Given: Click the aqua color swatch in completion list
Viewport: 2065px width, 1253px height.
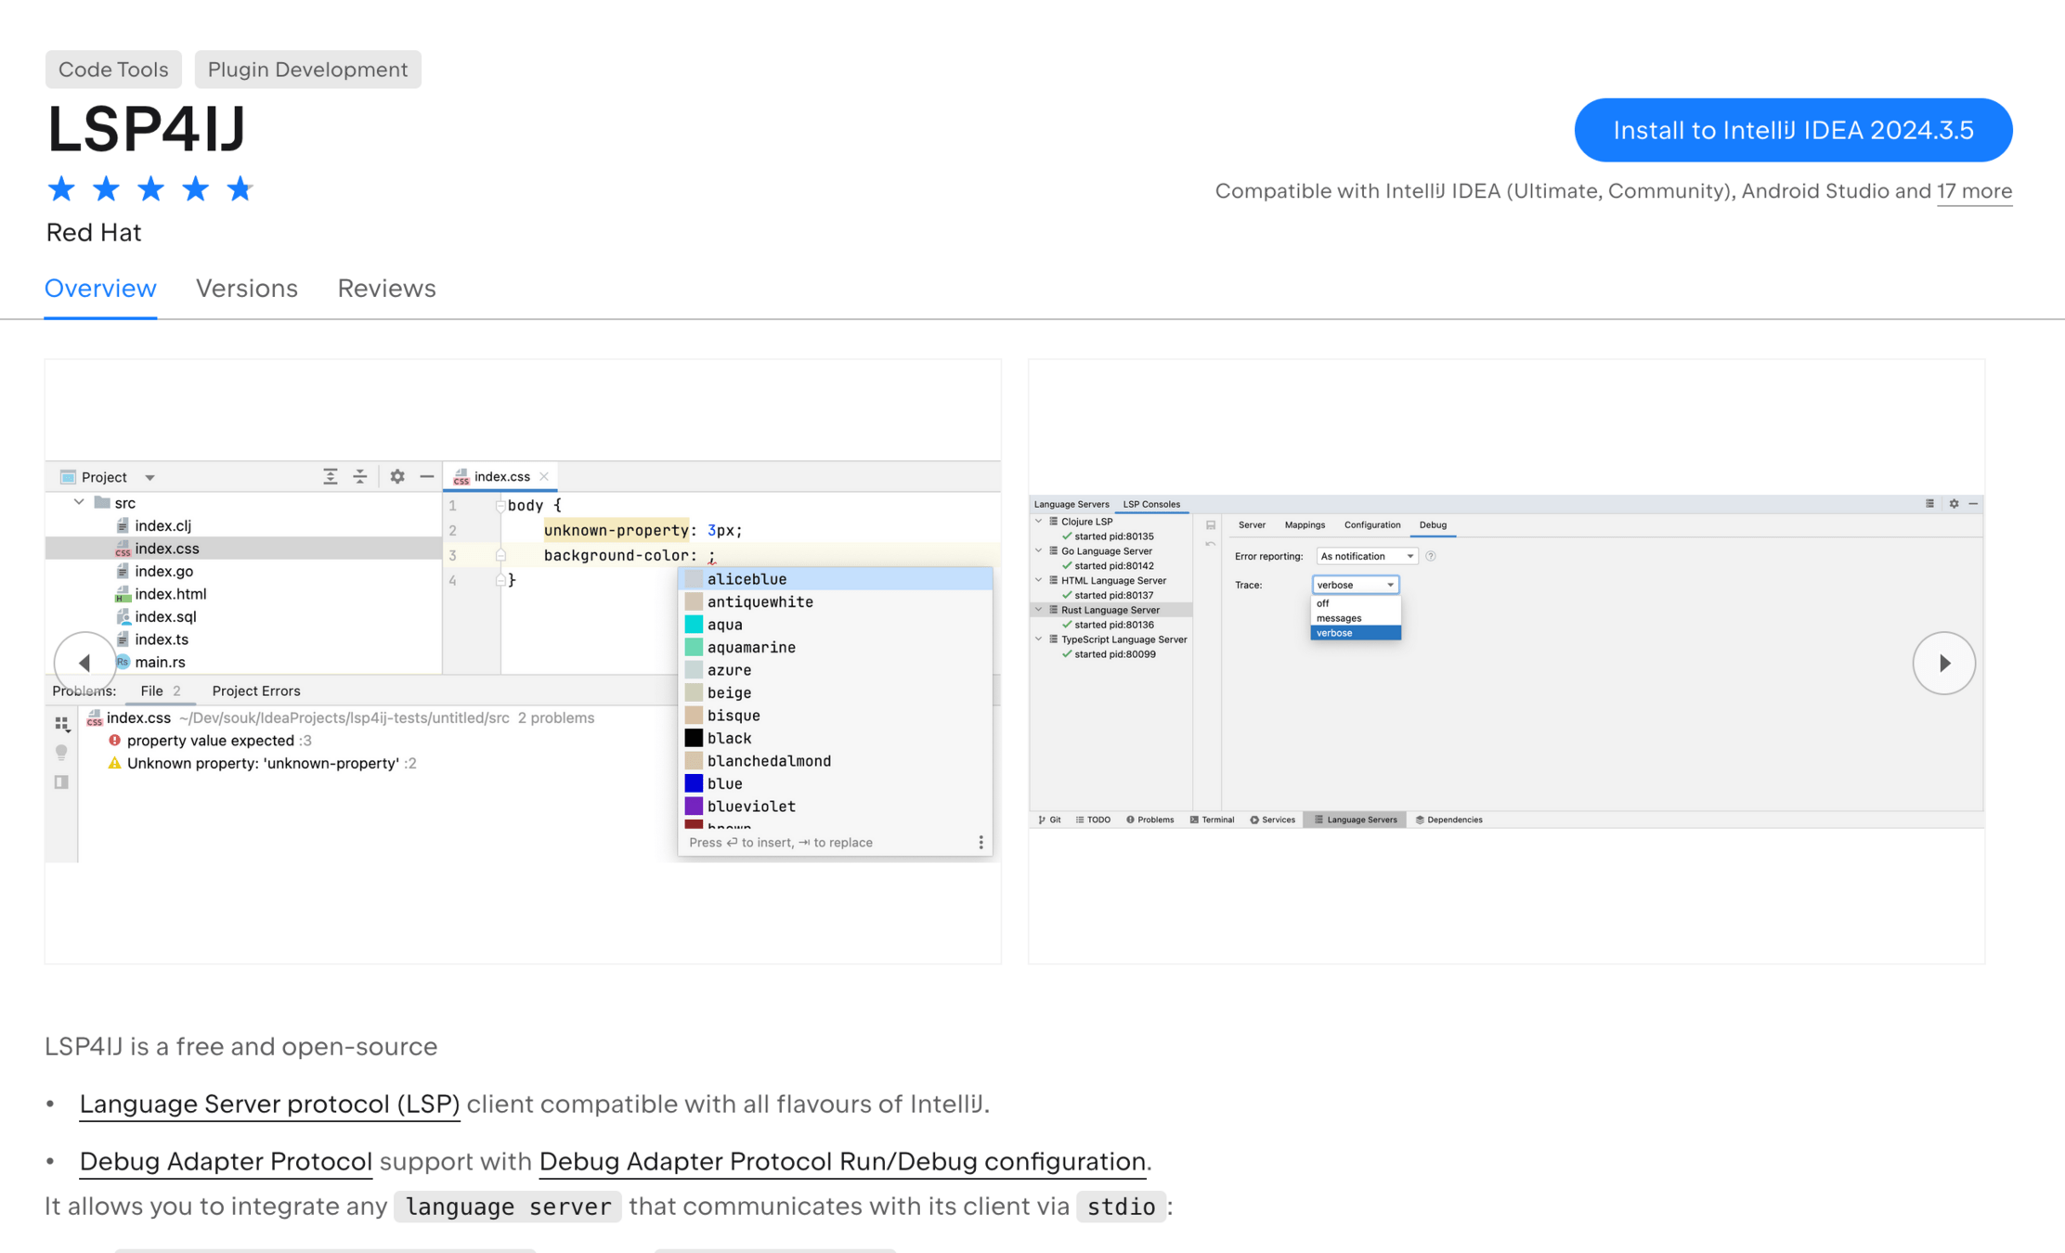Looking at the screenshot, I should coord(694,625).
